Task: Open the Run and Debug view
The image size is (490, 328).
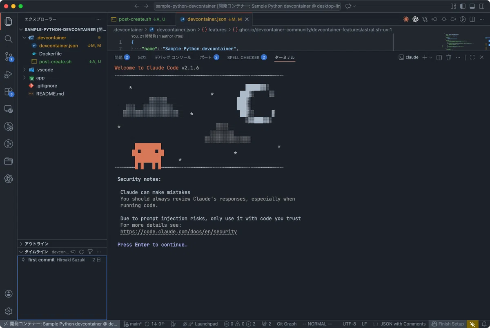Action: click(9, 74)
